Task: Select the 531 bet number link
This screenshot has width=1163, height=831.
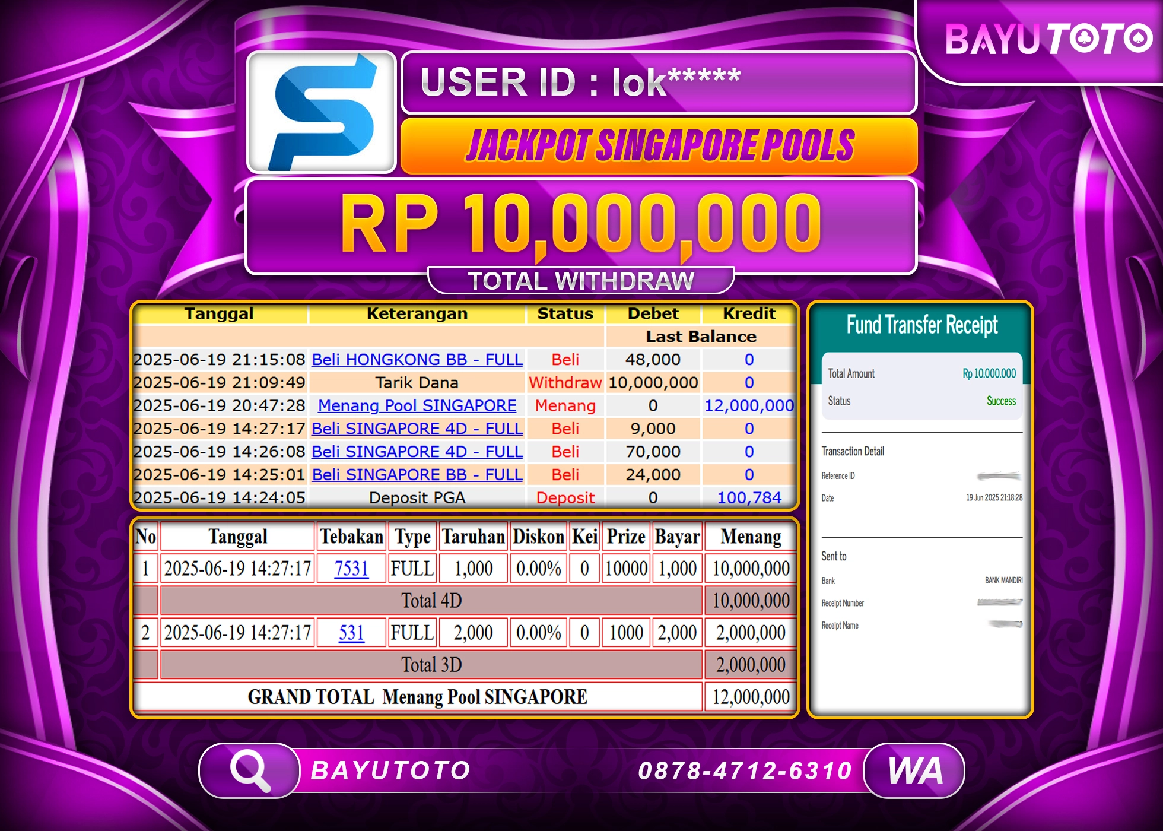Action: (x=350, y=632)
